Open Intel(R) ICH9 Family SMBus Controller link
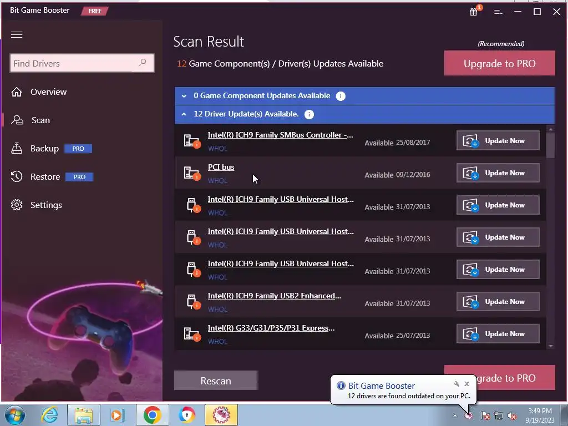 [280, 135]
